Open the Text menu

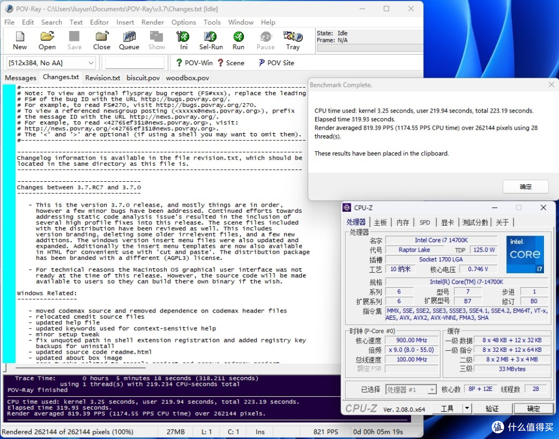pyautogui.click(x=76, y=22)
